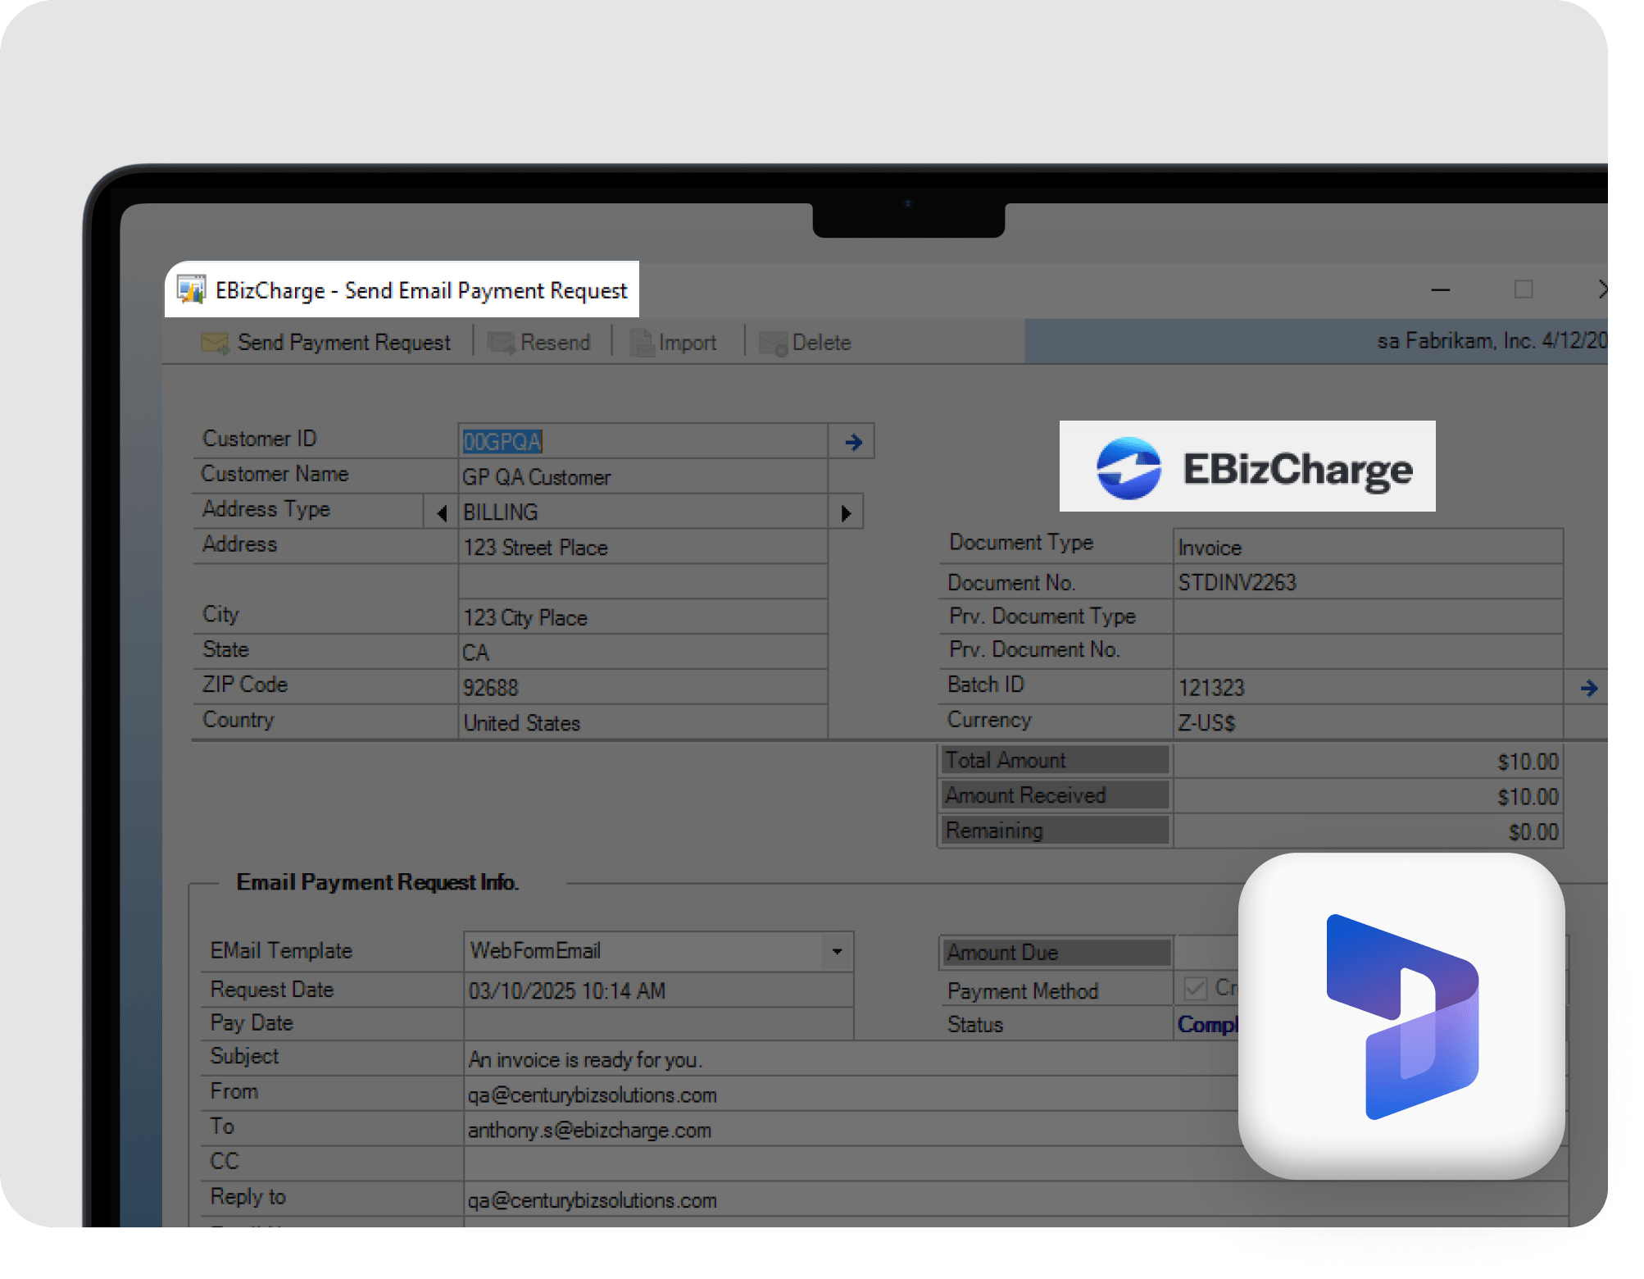This screenshot has height=1279, width=1644.
Task: Click the Batch ID blue arrow
Action: [x=1588, y=688]
